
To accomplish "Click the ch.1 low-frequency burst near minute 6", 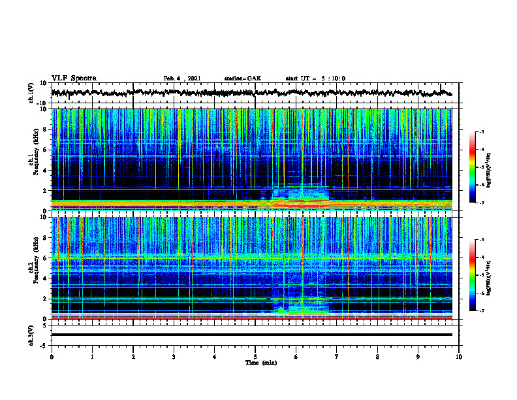I will (x=300, y=198).
